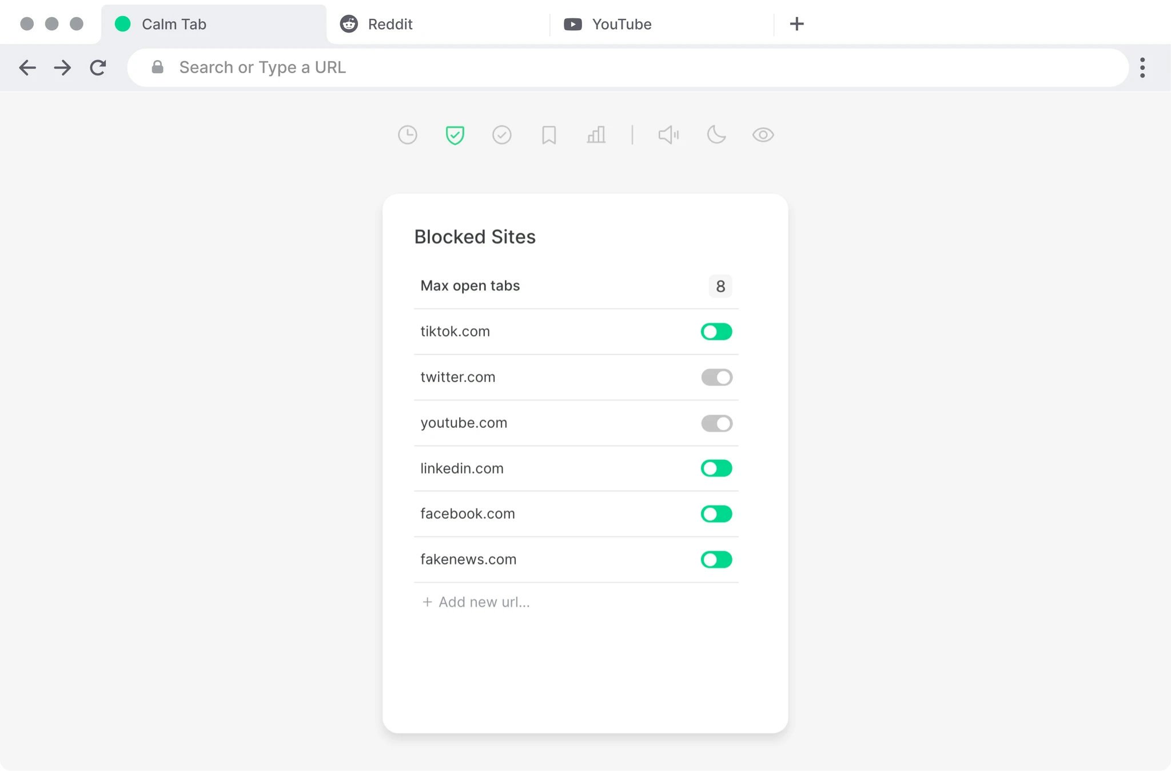1171x771 pixels.
Task: Edit the Max open tabs value 8
Action: pyautogui.click(x=720, y=286)
